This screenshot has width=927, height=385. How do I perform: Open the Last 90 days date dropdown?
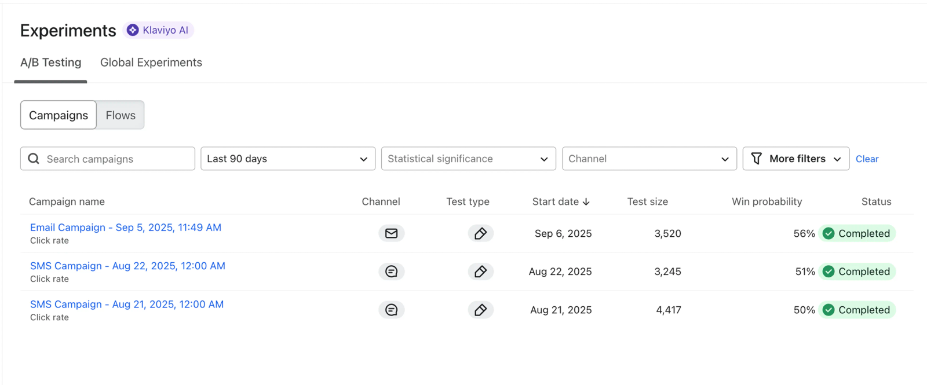[288, 159]
